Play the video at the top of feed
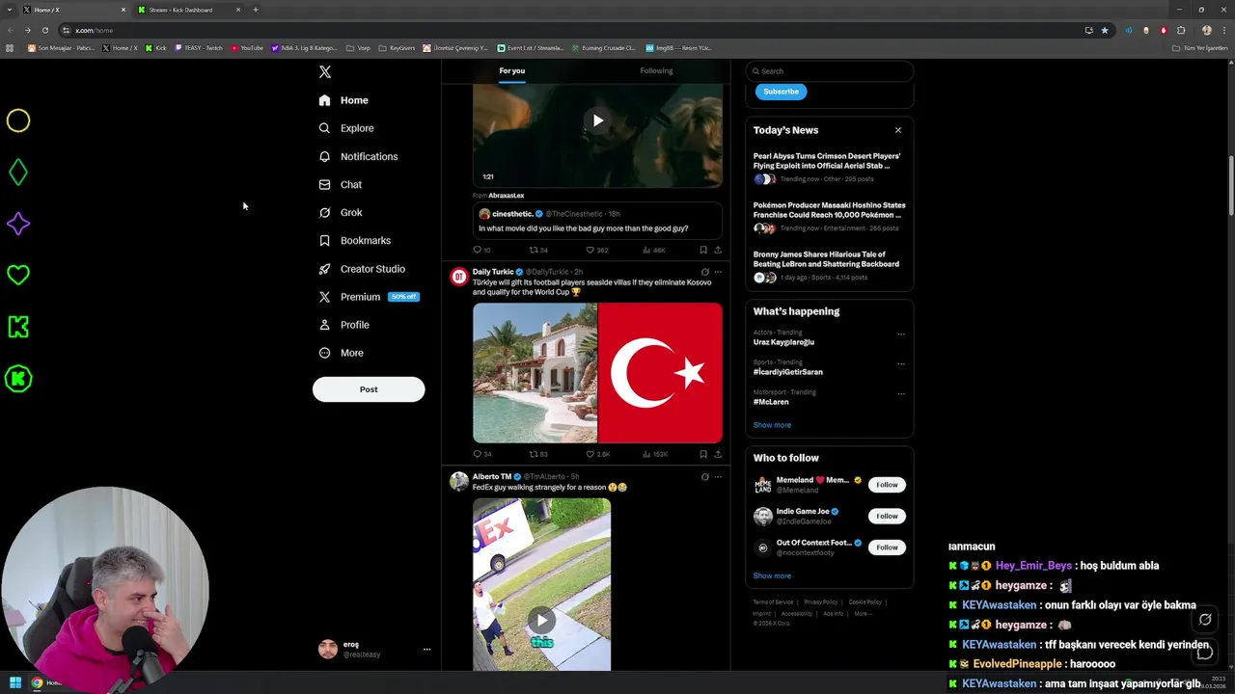 click(x=597, y=120)
